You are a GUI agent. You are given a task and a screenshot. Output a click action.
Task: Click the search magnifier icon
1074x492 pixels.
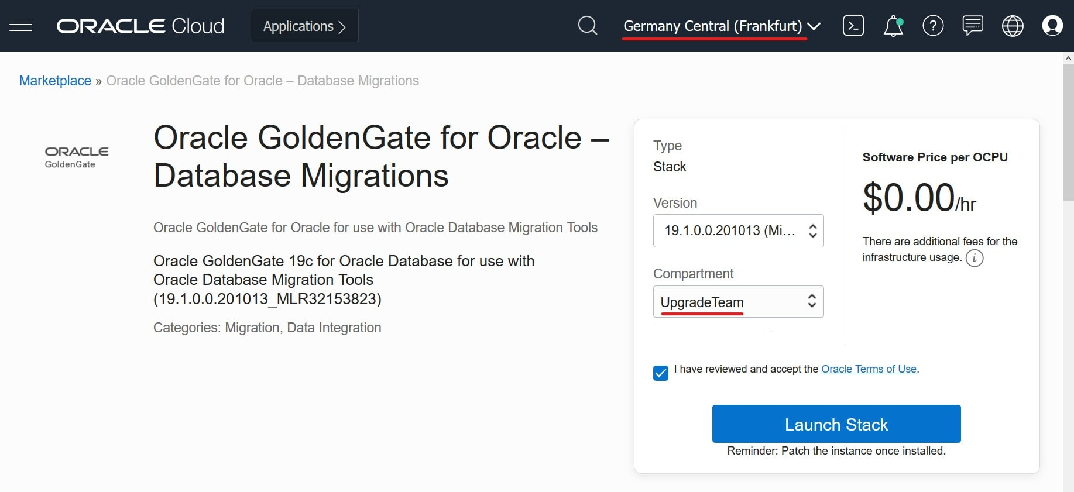587,26
